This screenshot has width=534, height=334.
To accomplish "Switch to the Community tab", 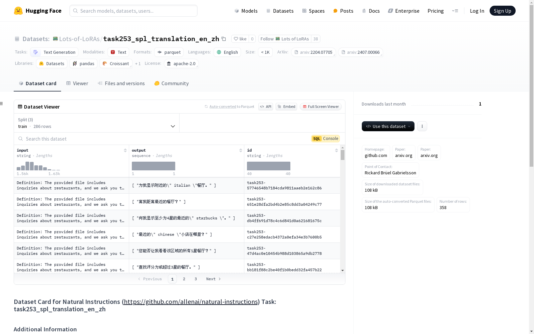I will point(172,83).
